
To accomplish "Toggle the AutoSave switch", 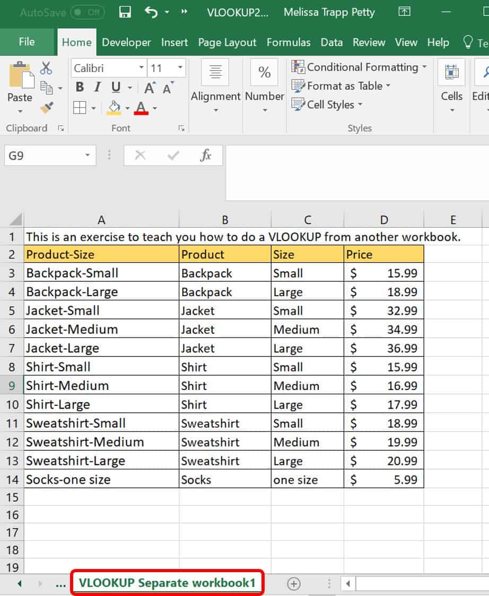I will coord(87,12).
